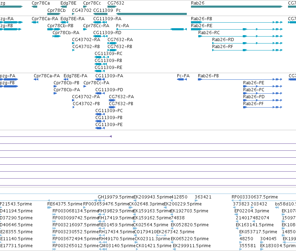Viewport: 296px width, 251px height.
Task: Select the Pc-RA transcript label
Action: [122, 25]
